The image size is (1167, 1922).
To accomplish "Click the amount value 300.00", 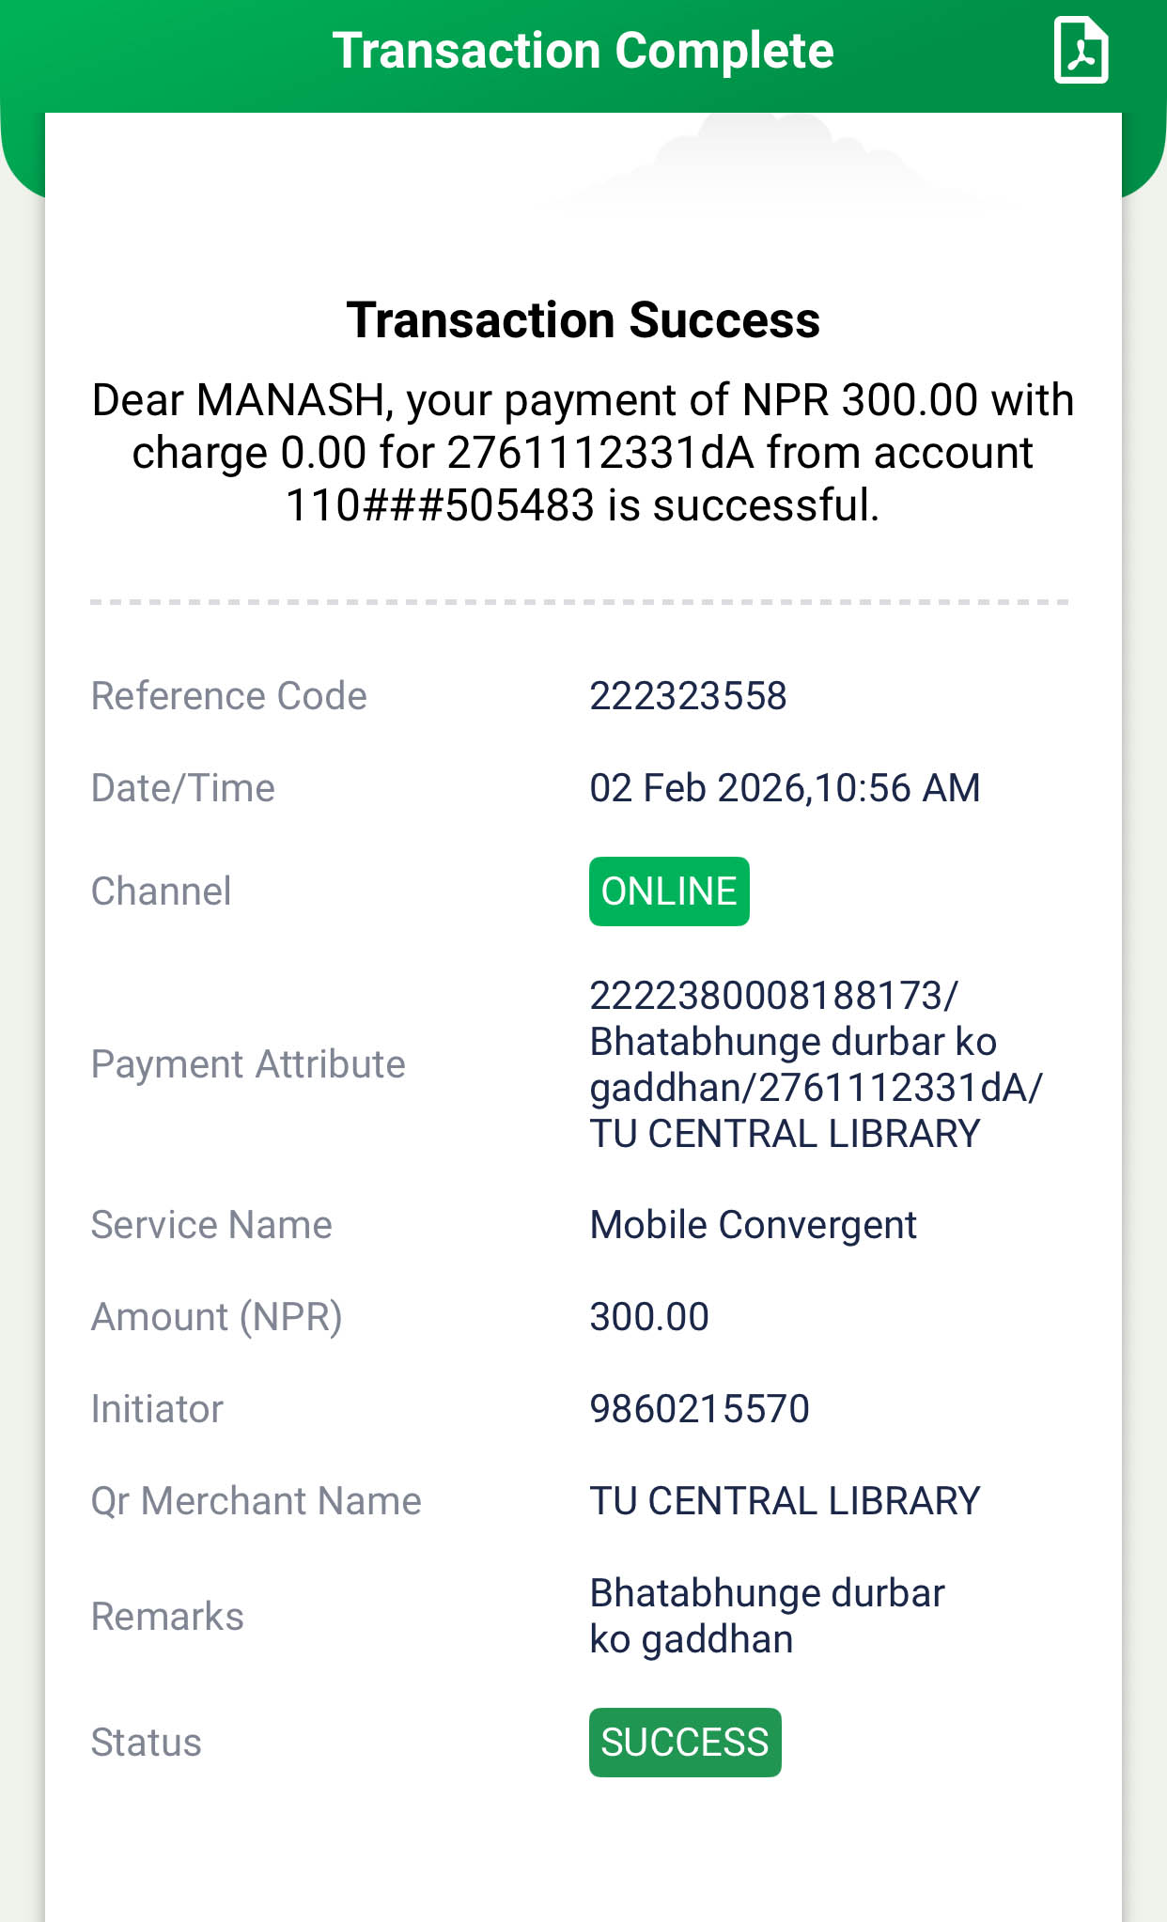I will [x=649, y=1317].
